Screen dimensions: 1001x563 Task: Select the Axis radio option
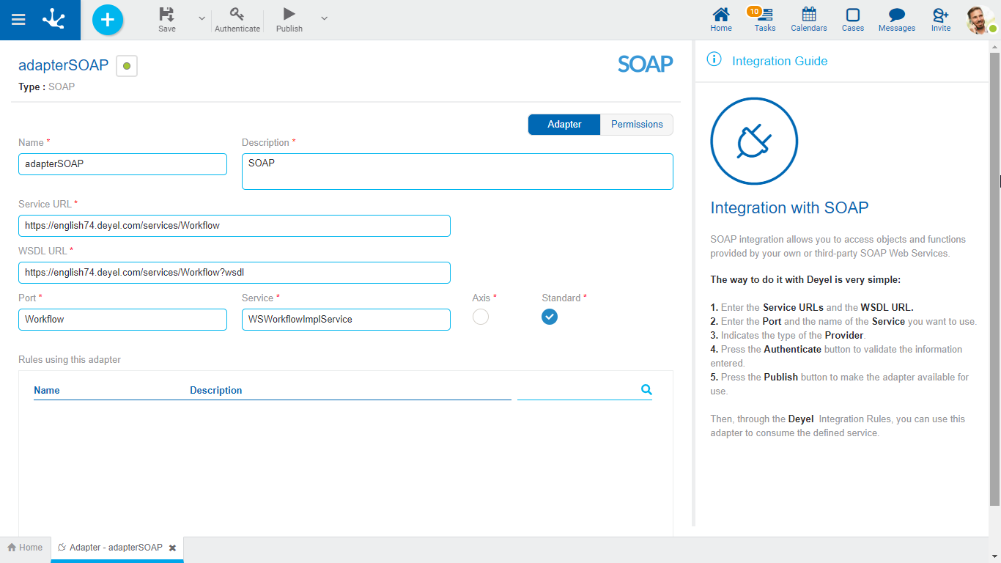coord(481,317)
